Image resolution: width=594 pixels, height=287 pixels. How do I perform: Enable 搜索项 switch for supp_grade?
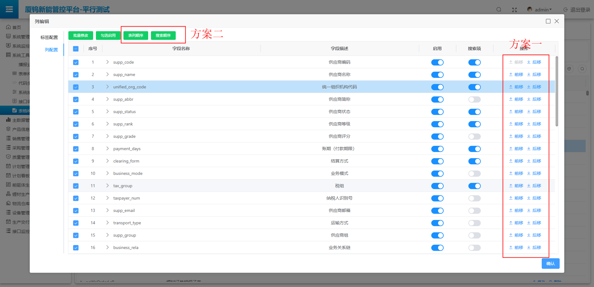pos(474,137)
